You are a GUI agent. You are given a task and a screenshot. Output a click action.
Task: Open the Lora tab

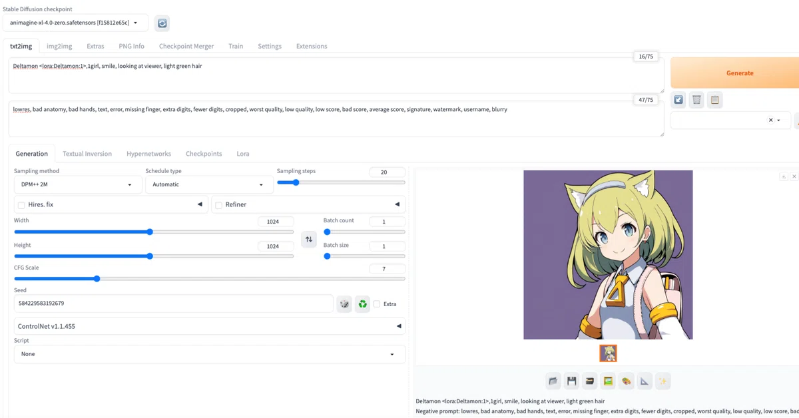click(243, 154)
